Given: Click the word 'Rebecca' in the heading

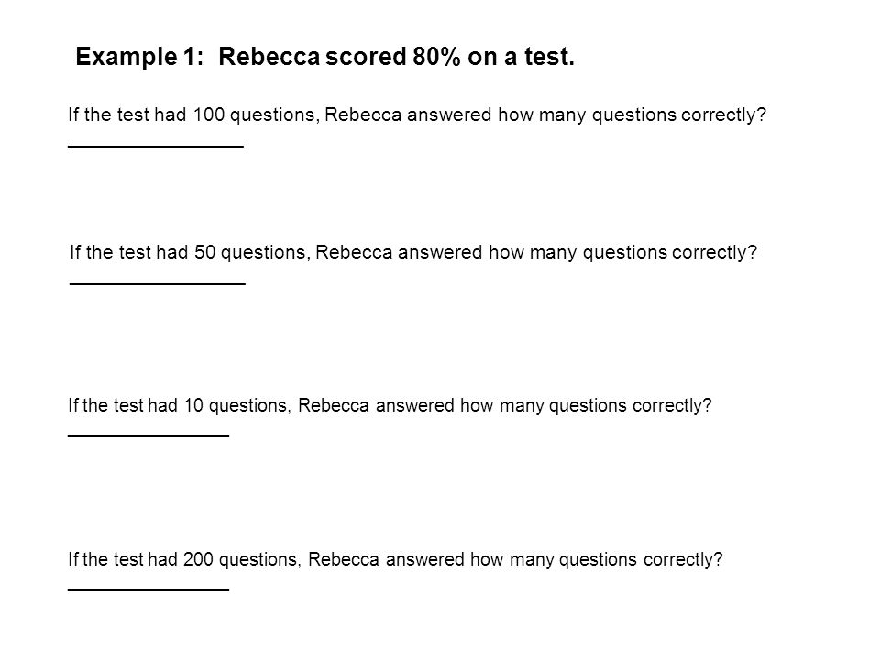Looking at the screenshot, I should [x=269, y=57].
